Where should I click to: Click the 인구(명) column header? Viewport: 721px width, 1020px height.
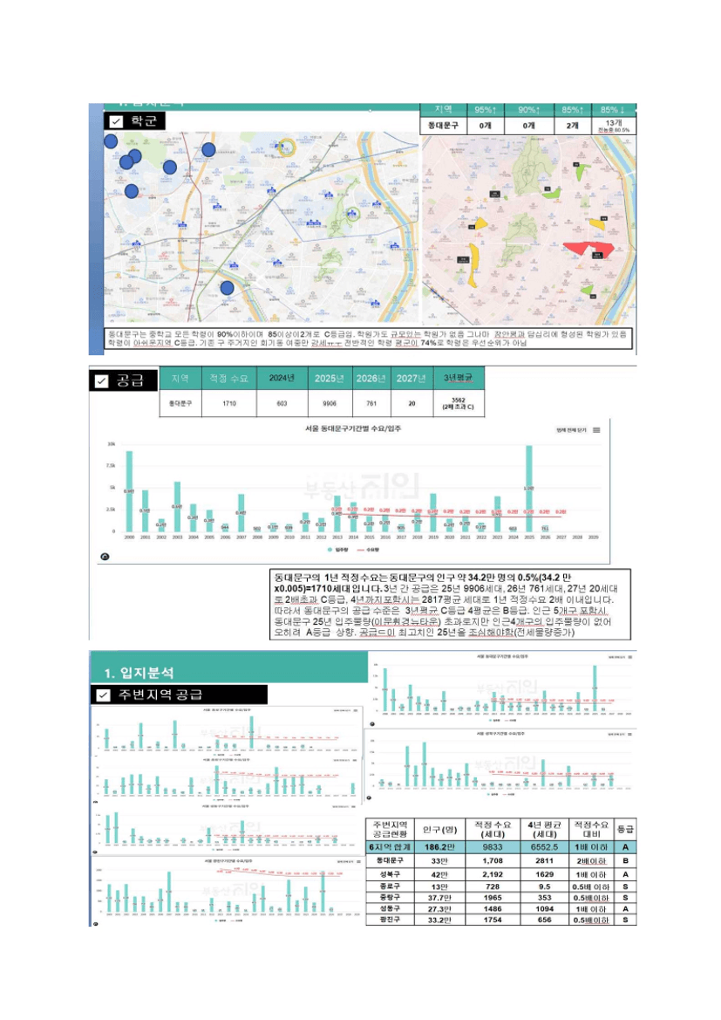click(x=439, y=830)
